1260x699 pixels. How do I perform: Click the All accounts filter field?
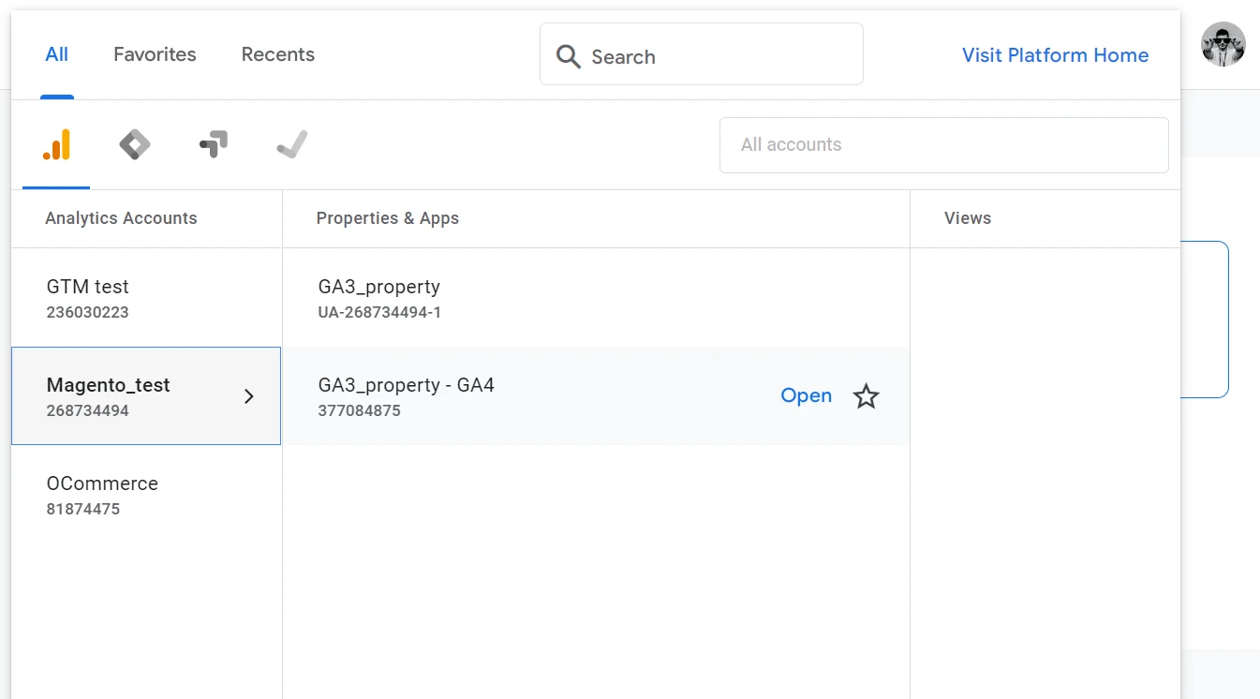(943, 145)
